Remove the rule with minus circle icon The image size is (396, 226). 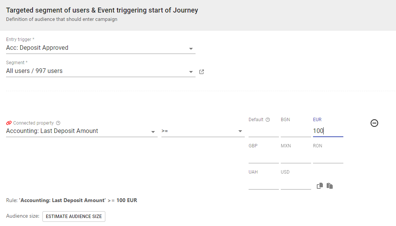pyautogui.click(x=374, y=123)
